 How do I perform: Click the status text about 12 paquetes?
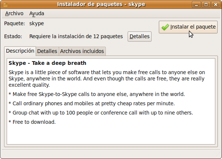(76, 36)
